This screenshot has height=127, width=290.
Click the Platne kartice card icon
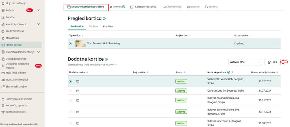[3, 45]
